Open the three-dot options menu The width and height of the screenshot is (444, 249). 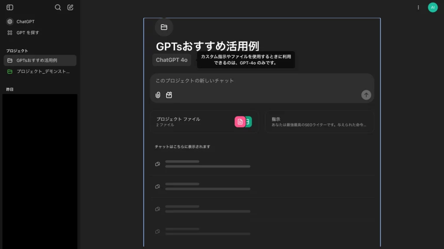(x=418, y=7)
